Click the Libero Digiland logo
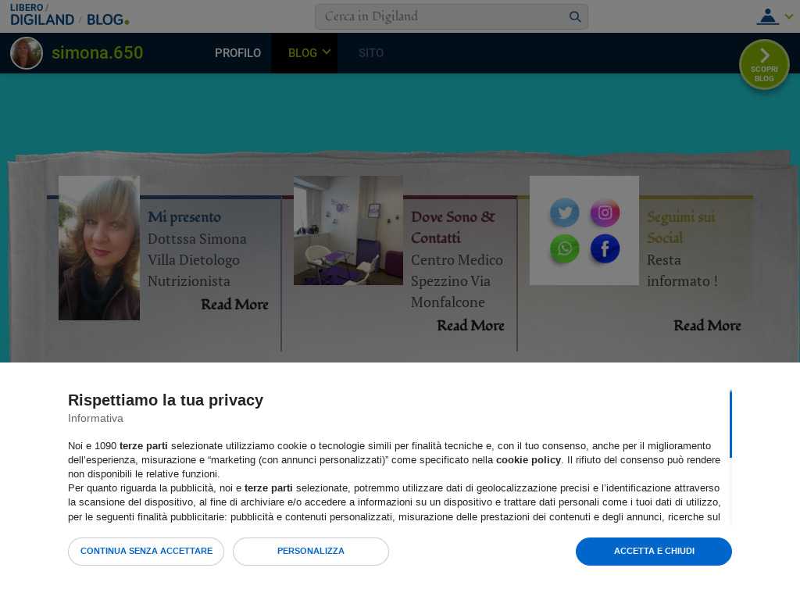Image resolution: width=800 pixels, height=600 pixels. click(x=42, y=15)
